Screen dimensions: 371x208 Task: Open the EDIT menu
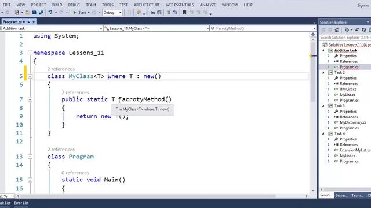[x=6, y=5]
